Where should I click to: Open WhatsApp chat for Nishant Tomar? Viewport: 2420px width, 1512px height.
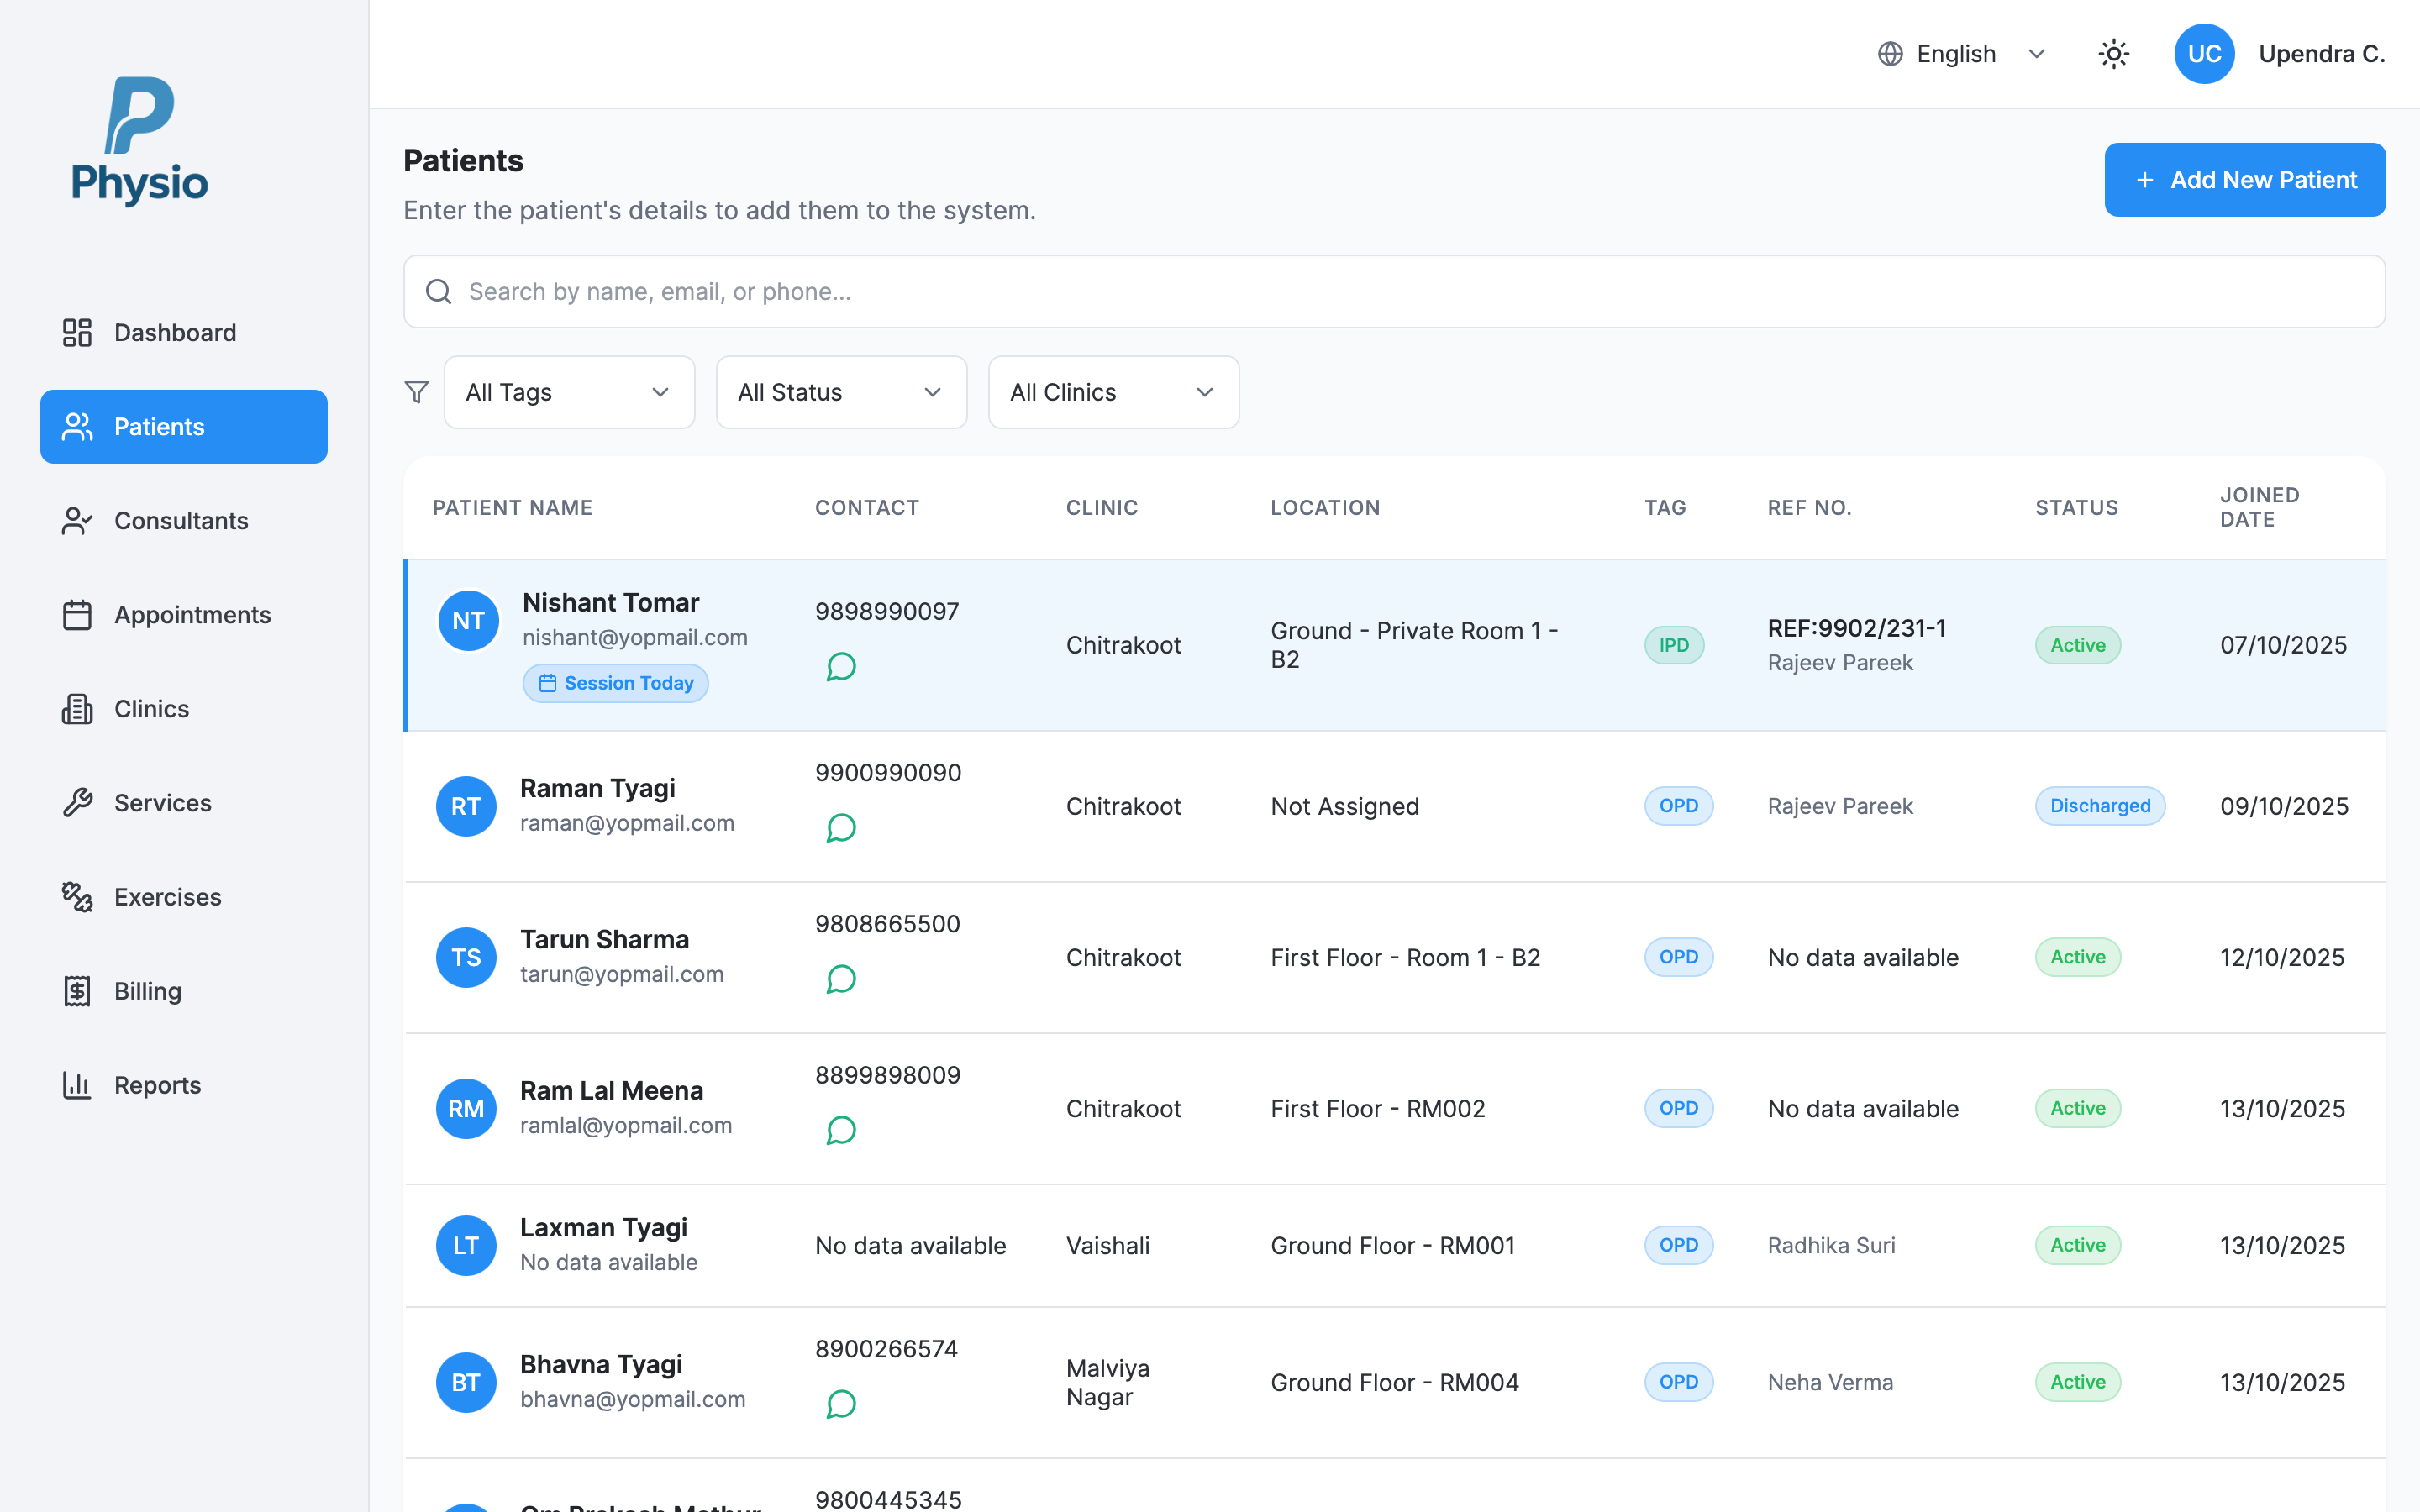[x=842, y=666]
